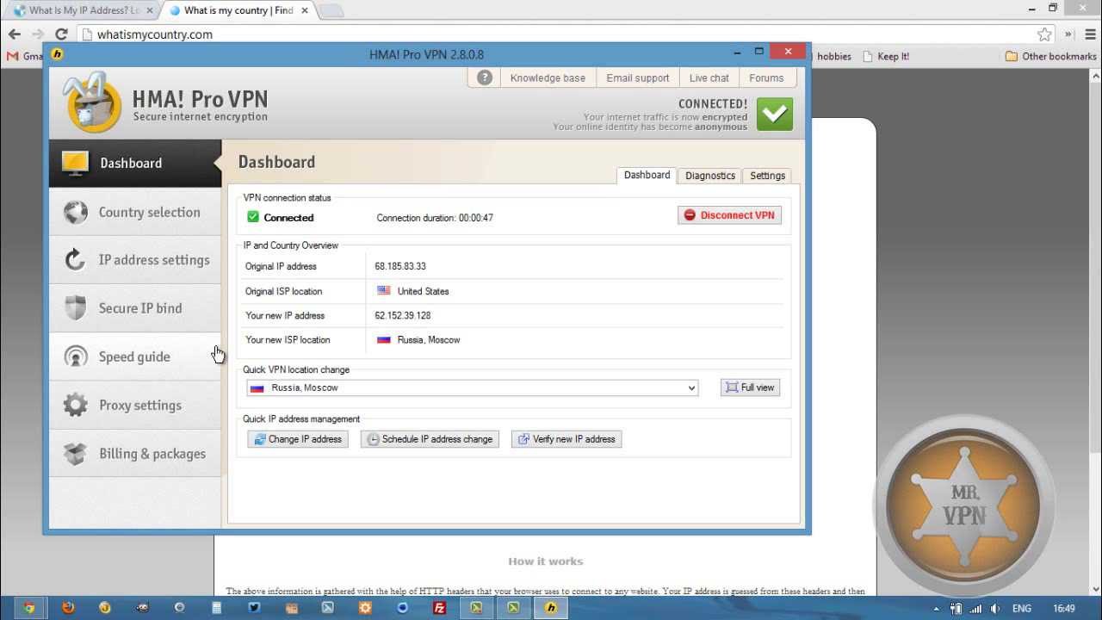Close the 'What Is My IP Address' browser tab

pyautogui.click(x=148, y=10)
